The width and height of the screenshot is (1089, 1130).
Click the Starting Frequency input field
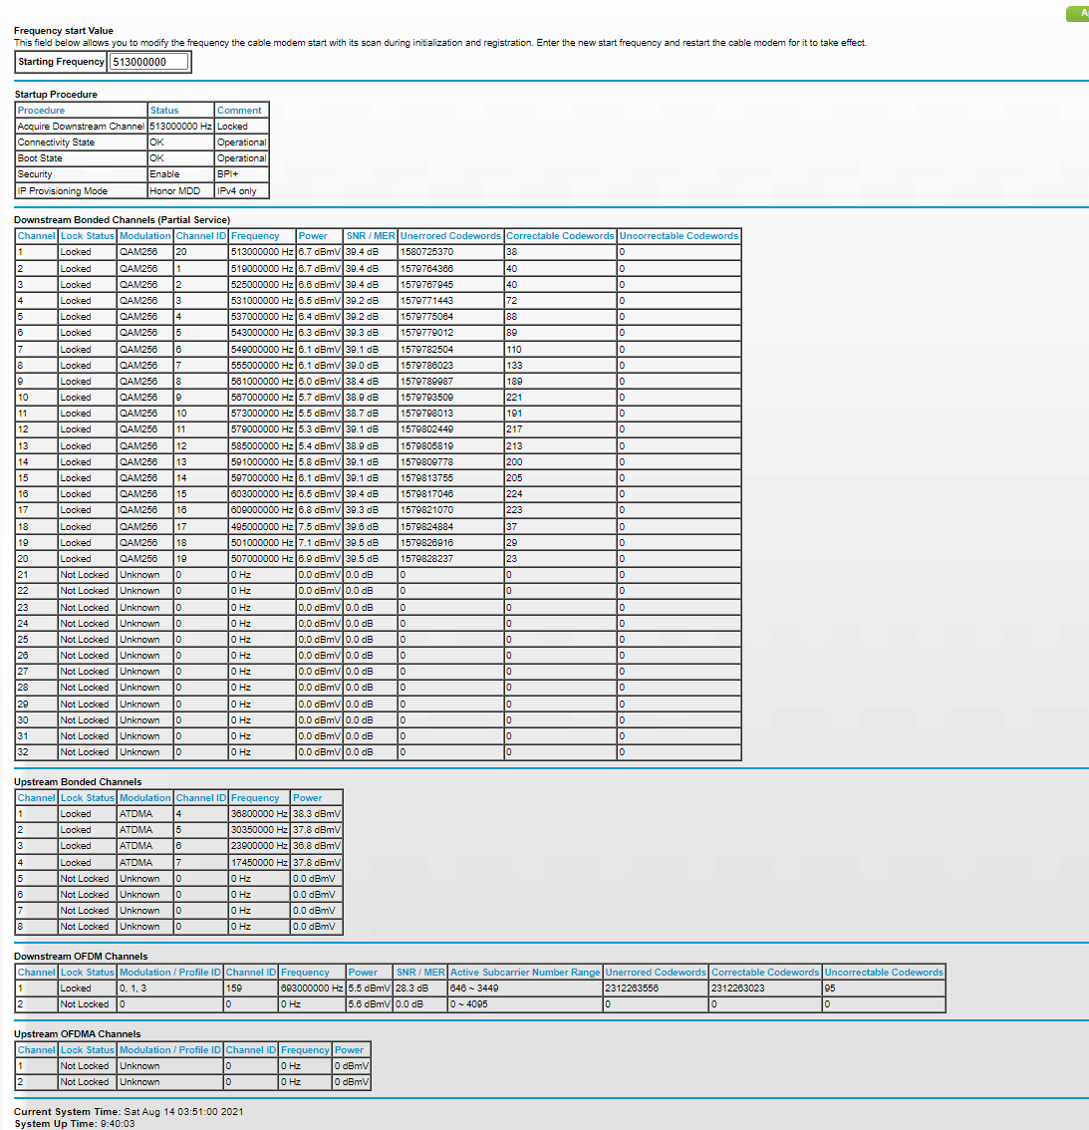point(147,62)
